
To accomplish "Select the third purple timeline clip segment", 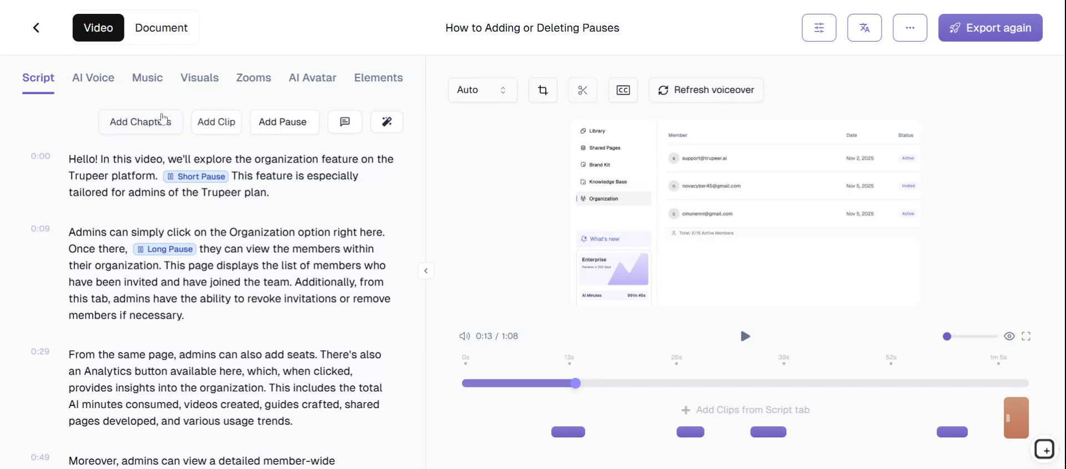I will [768, 432].
